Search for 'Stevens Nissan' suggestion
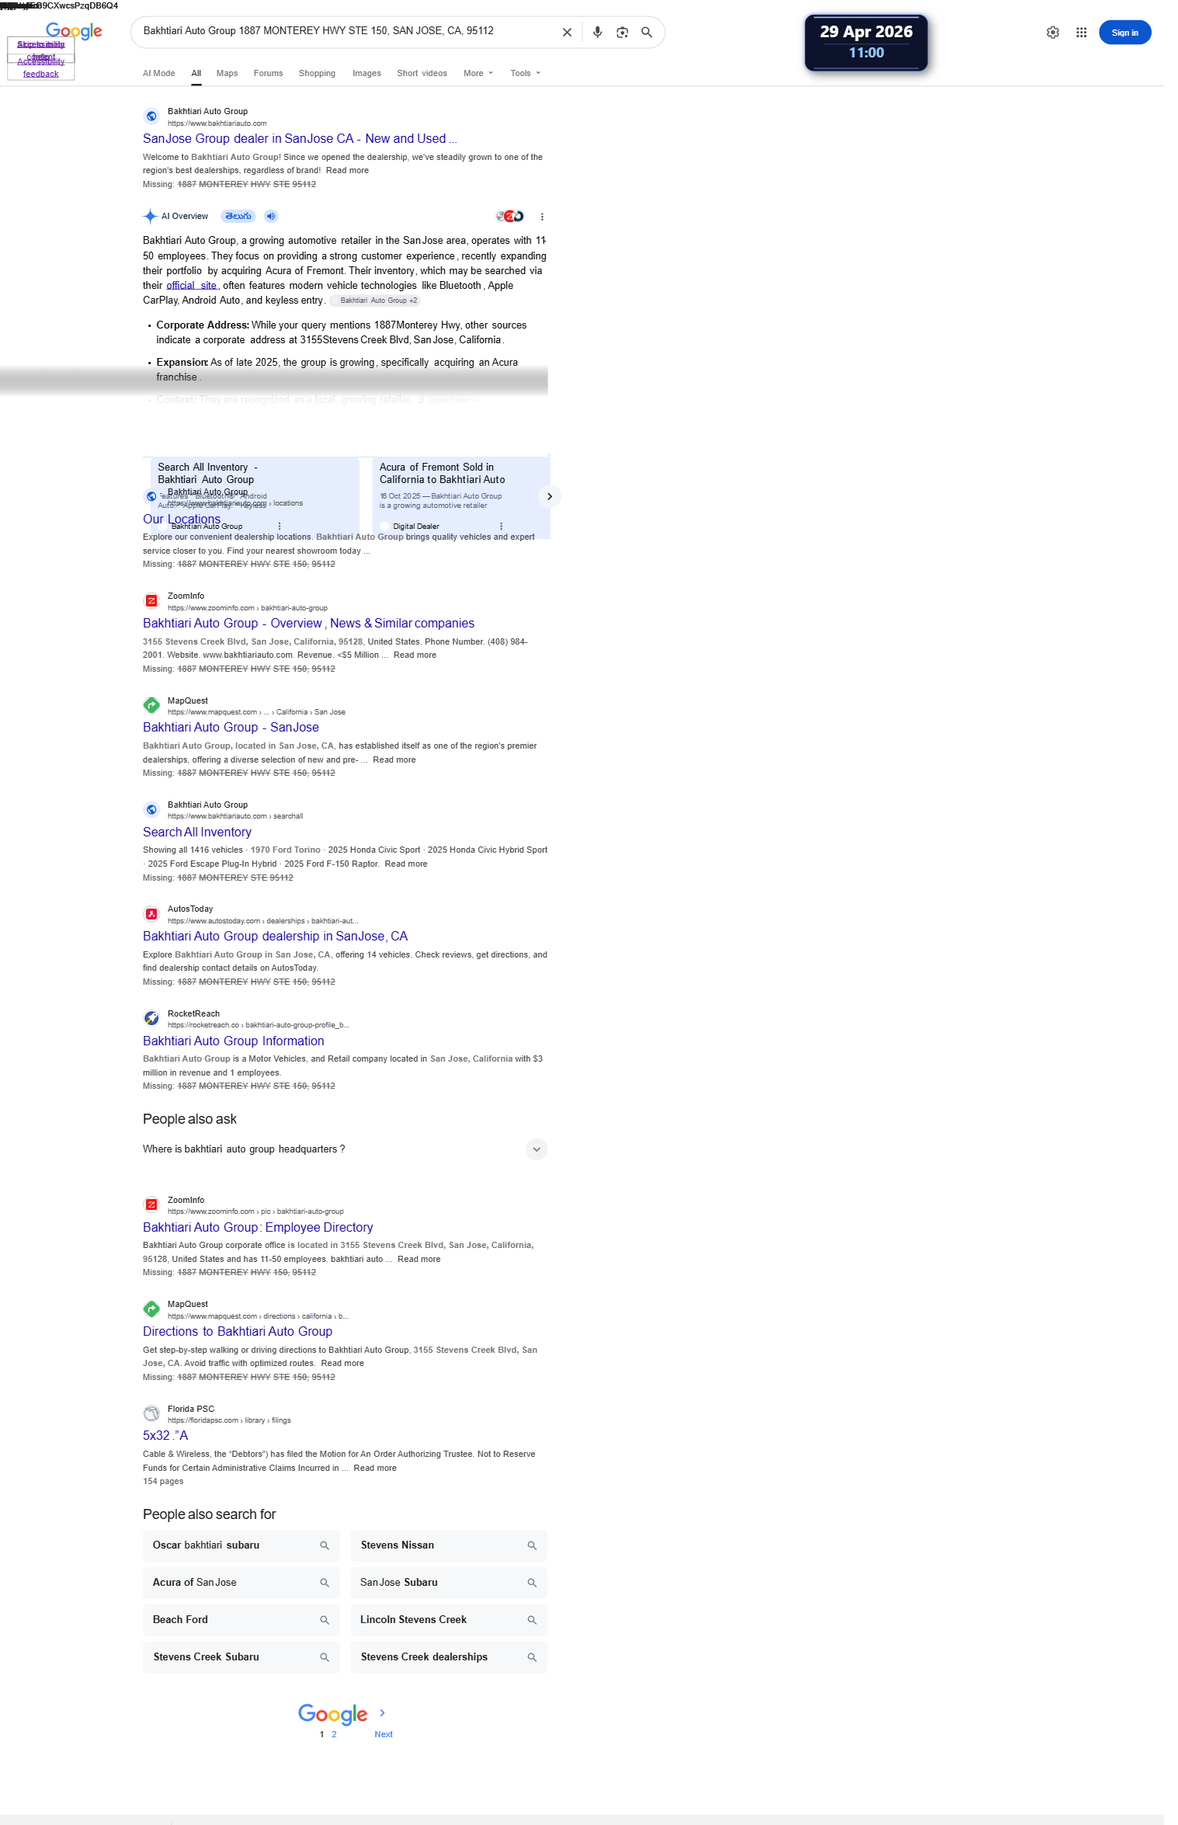 coord(449,1545)
